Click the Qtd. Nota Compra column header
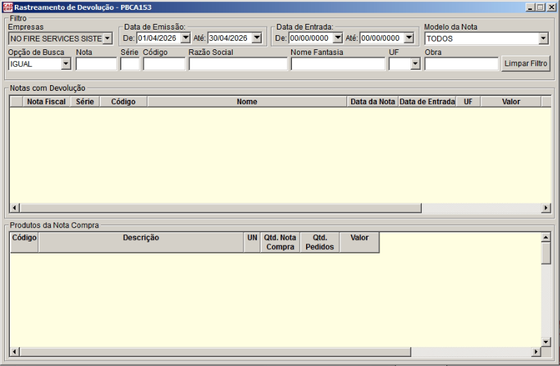This screenshot has height=366, width=560. point(280,242)
